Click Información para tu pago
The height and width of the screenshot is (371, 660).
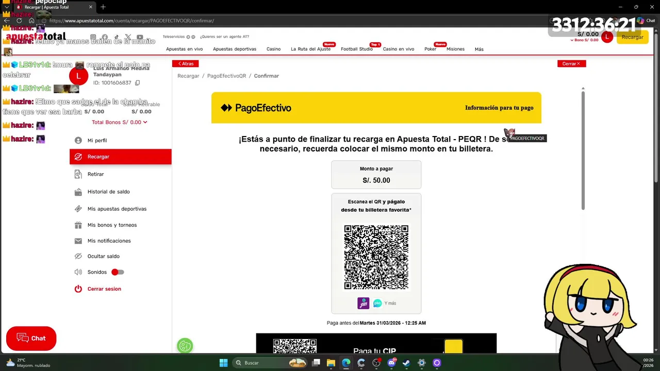tap(499, 108)
